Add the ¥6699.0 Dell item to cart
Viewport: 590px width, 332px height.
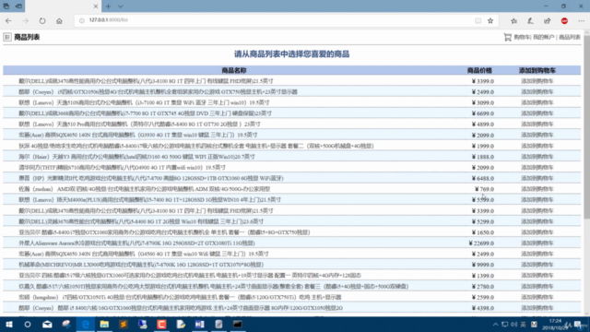coord(537,113)
